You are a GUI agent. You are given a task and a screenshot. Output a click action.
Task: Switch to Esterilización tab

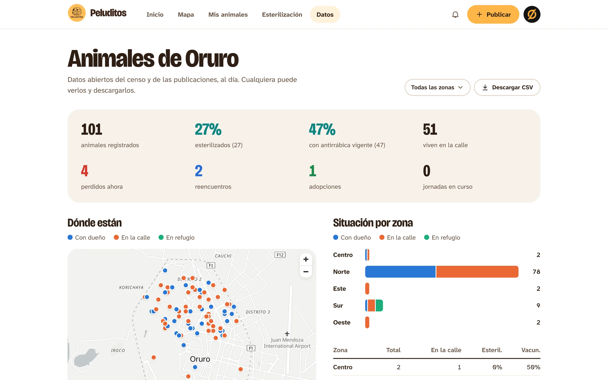(282, 14)
